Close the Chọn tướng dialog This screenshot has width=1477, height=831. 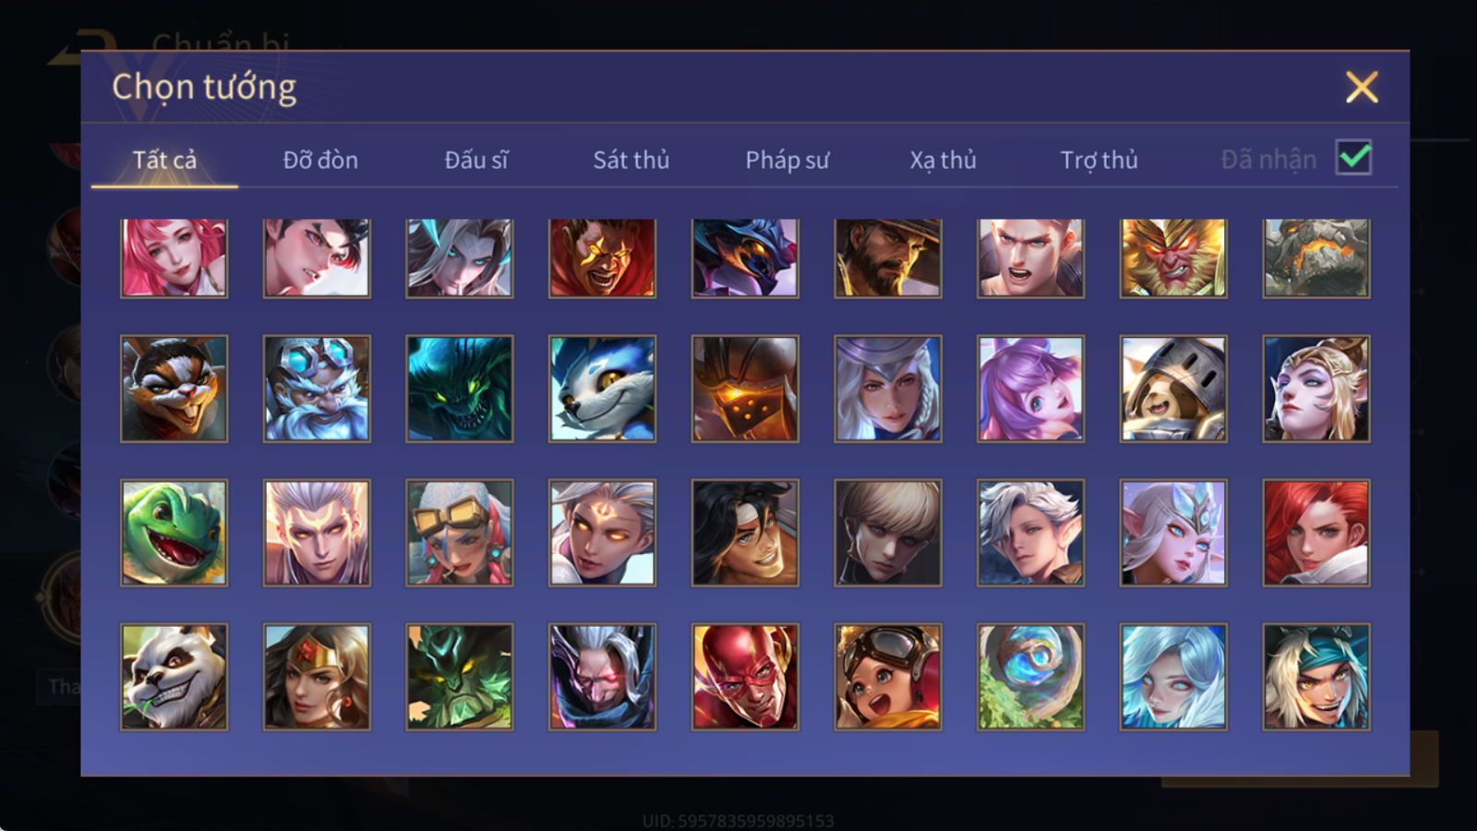point(1362,88)
